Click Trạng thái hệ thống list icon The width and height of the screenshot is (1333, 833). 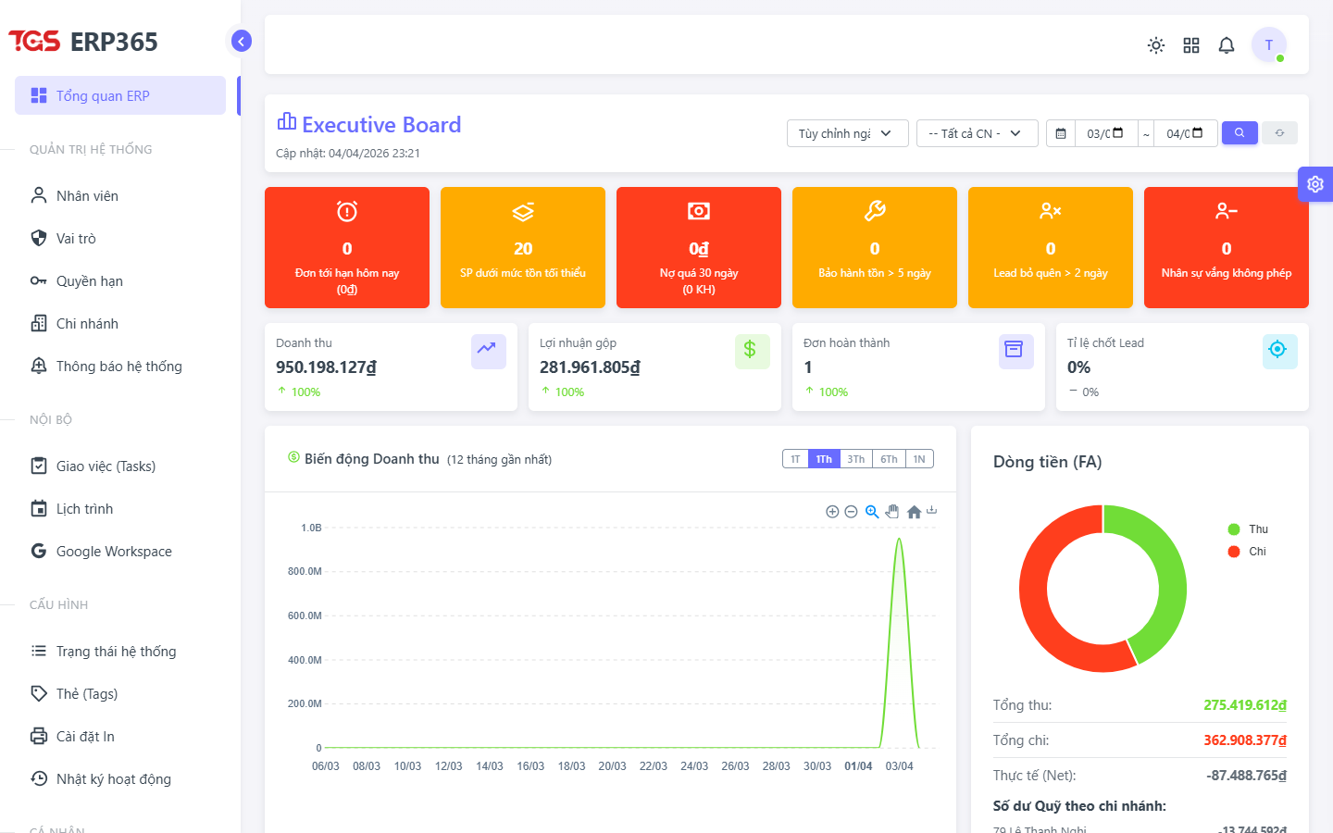(39, 651)
